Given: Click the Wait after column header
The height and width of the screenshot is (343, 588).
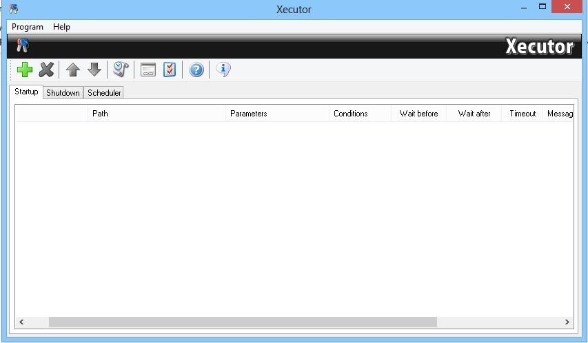Looking at the screenshot, I should point(474,114).
